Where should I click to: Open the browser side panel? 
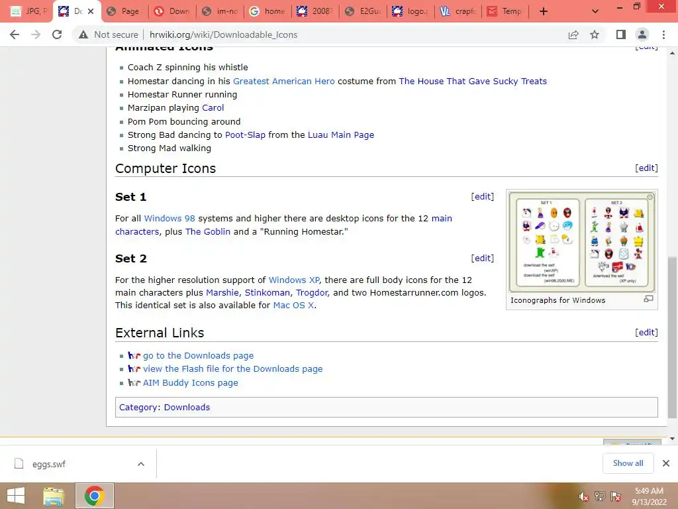(621, 34)
